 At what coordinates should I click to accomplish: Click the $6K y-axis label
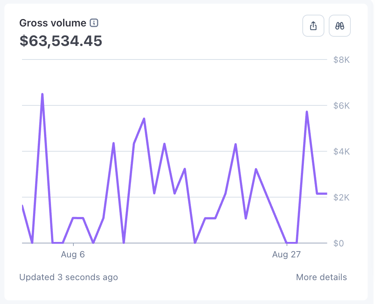click(341, 106)
